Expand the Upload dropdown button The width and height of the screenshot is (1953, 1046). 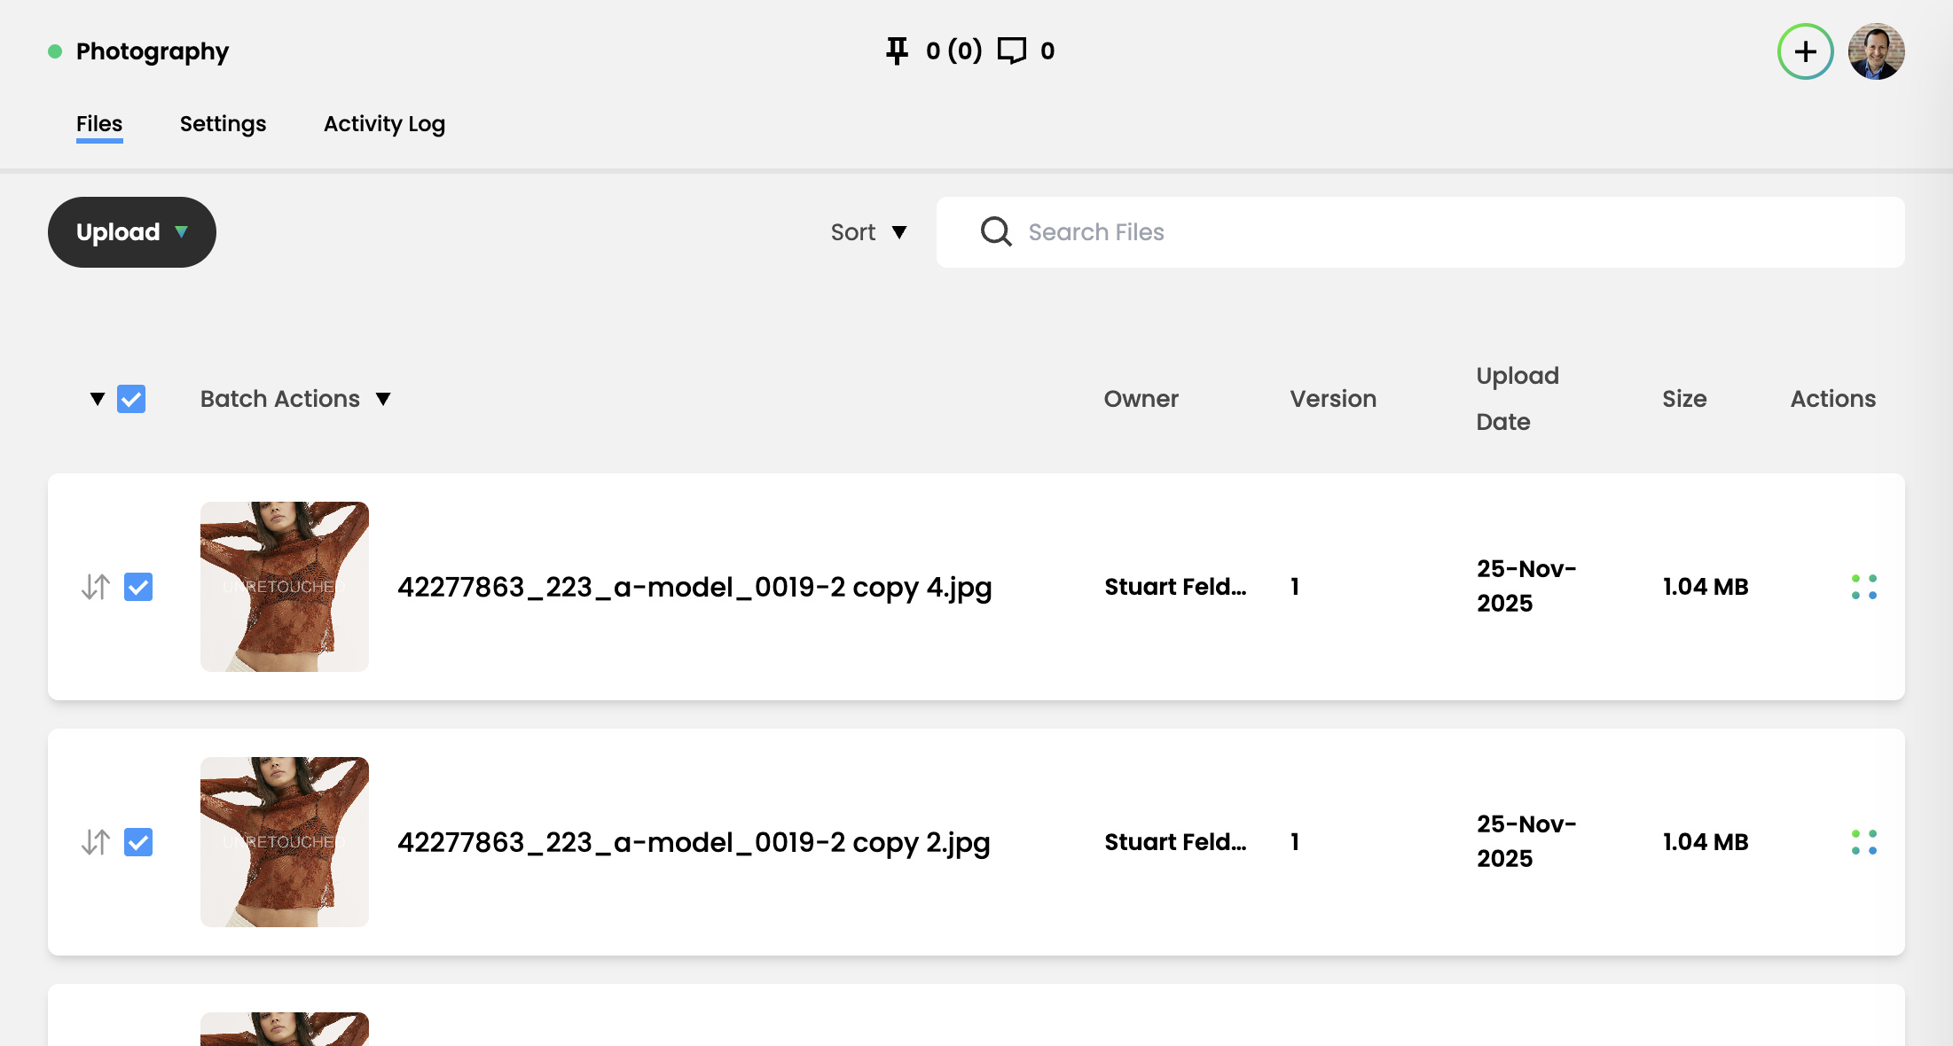pos(131,232)
